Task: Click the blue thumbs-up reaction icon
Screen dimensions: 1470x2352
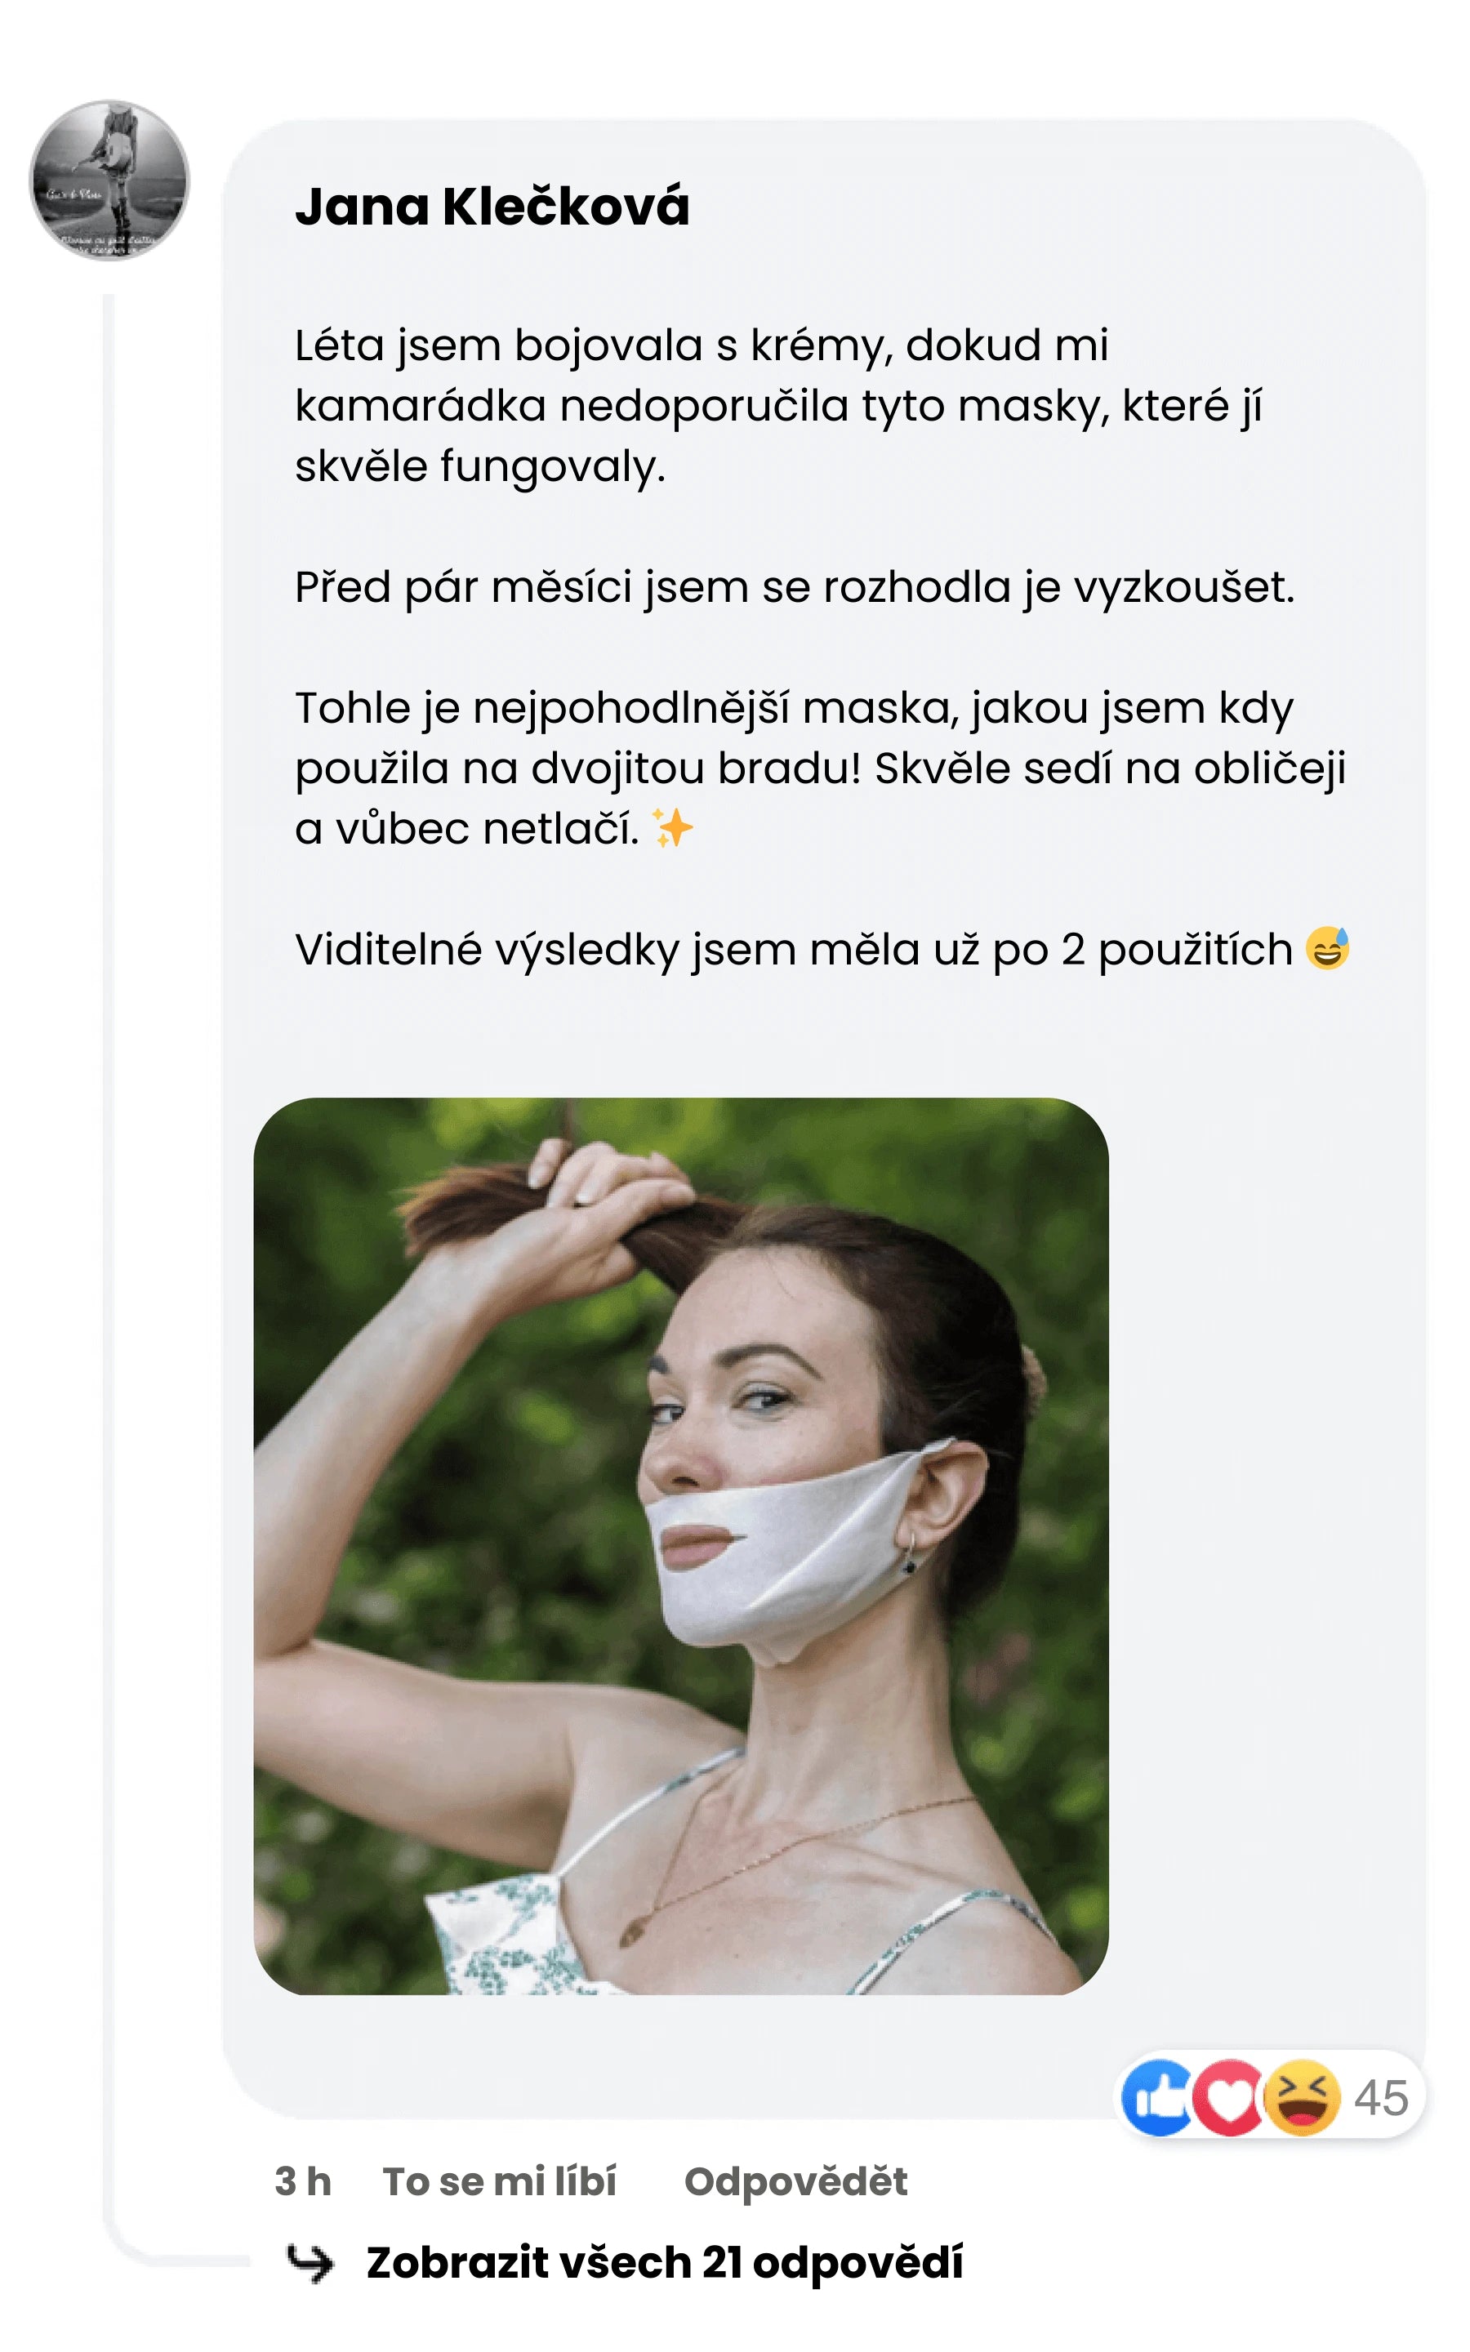Action: 1157,2097
